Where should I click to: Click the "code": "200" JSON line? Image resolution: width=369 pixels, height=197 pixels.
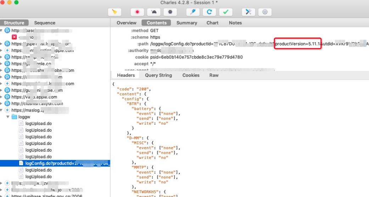pyautogui.click(x=134, y=89)
